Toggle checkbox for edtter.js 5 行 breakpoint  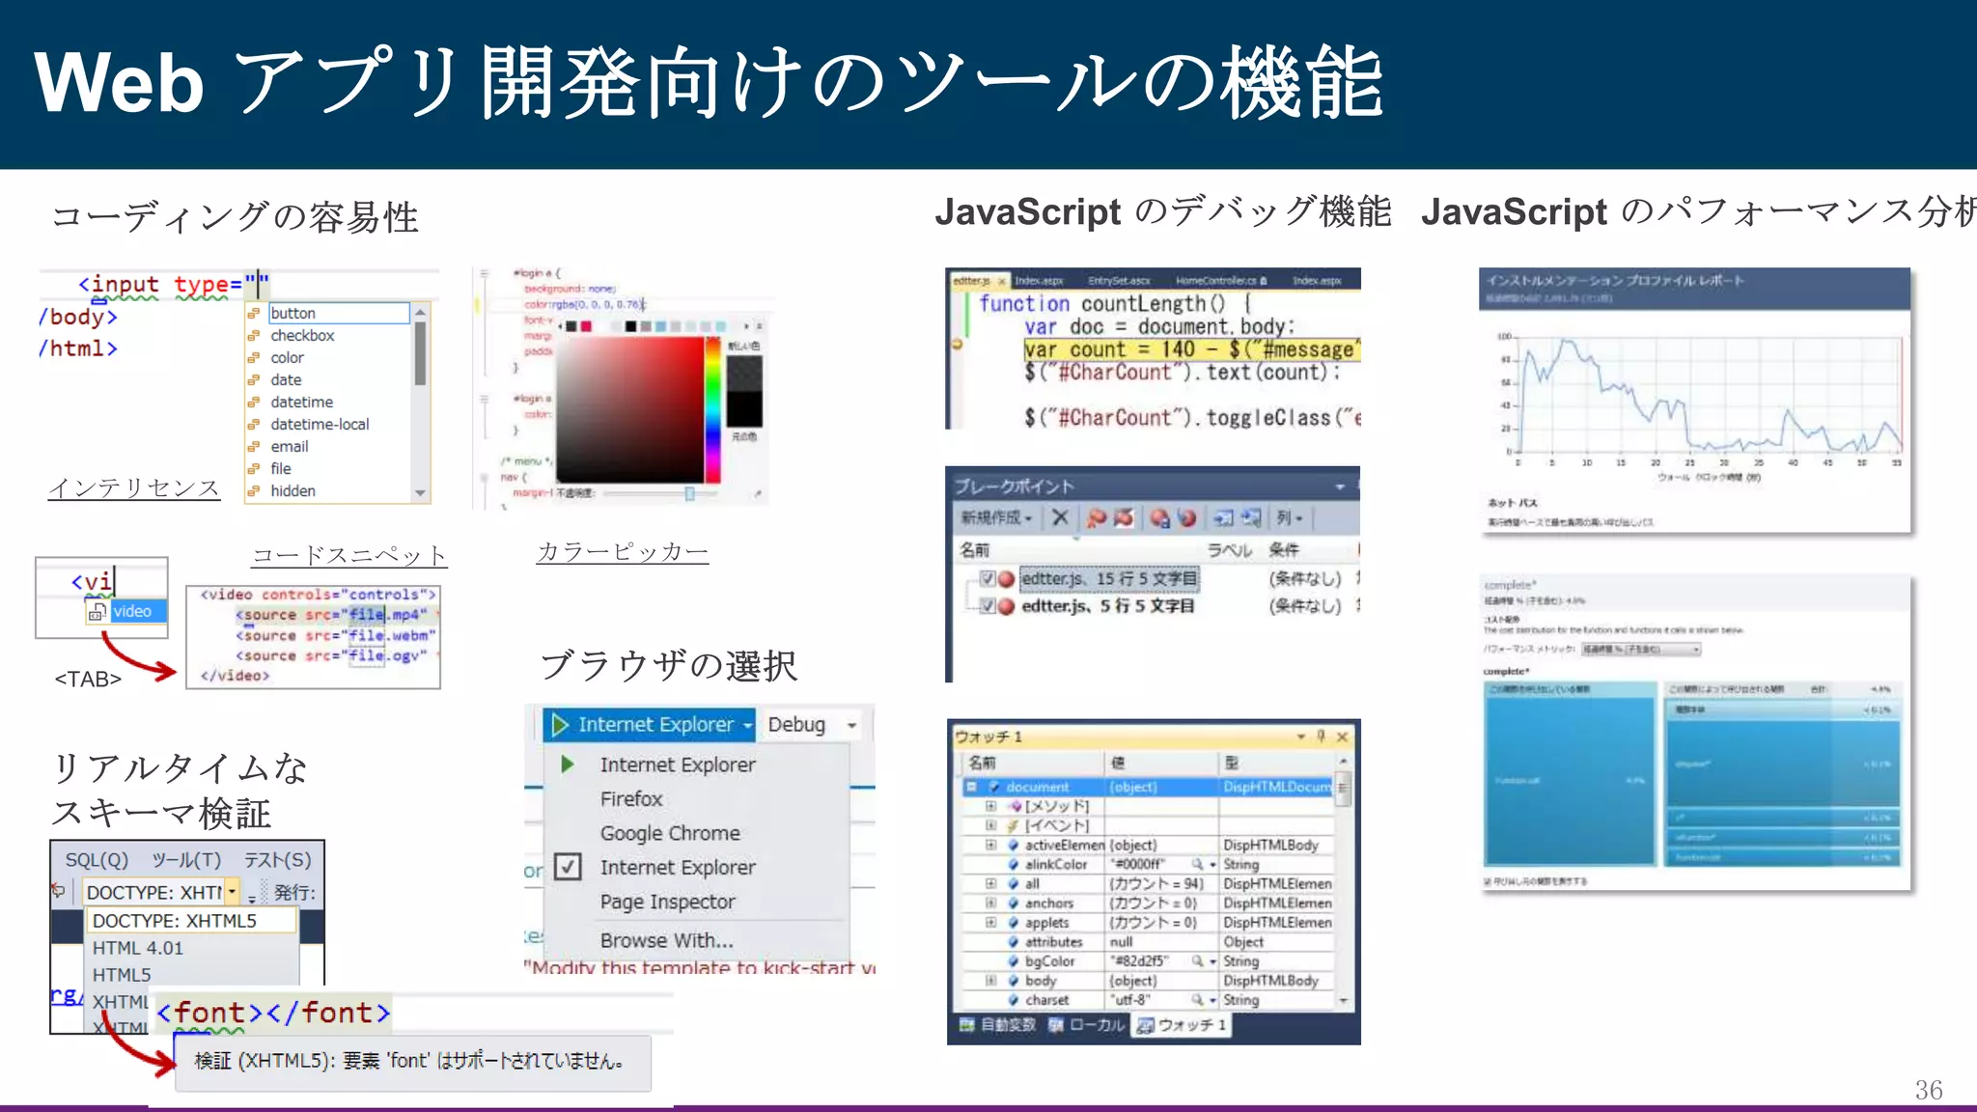pyautogui.click(x=987, y=606)
